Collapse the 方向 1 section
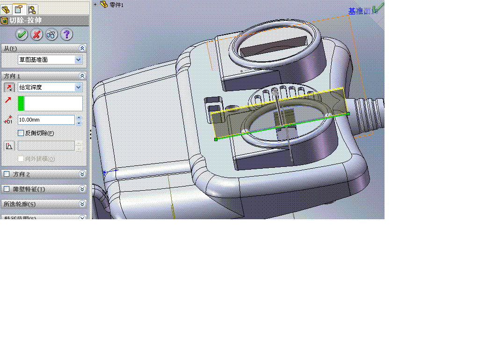 [x=82, y=76]
